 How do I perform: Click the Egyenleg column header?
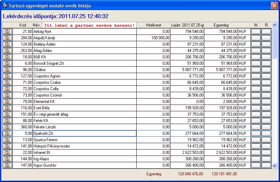point(221,25)
